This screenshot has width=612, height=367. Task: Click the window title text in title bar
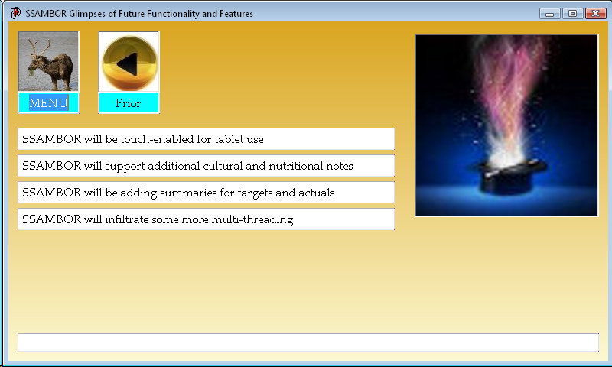coord(139,14)
